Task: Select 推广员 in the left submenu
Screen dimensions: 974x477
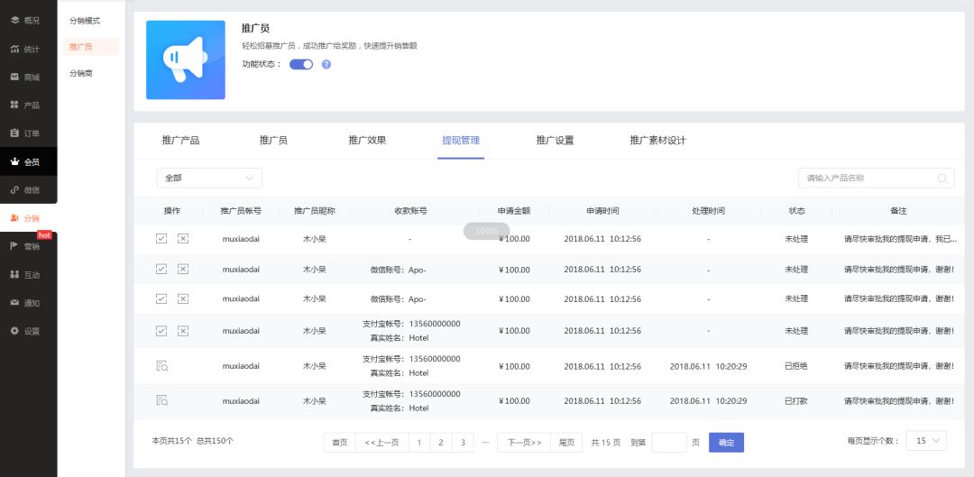Action: click(x=91, y=47)
